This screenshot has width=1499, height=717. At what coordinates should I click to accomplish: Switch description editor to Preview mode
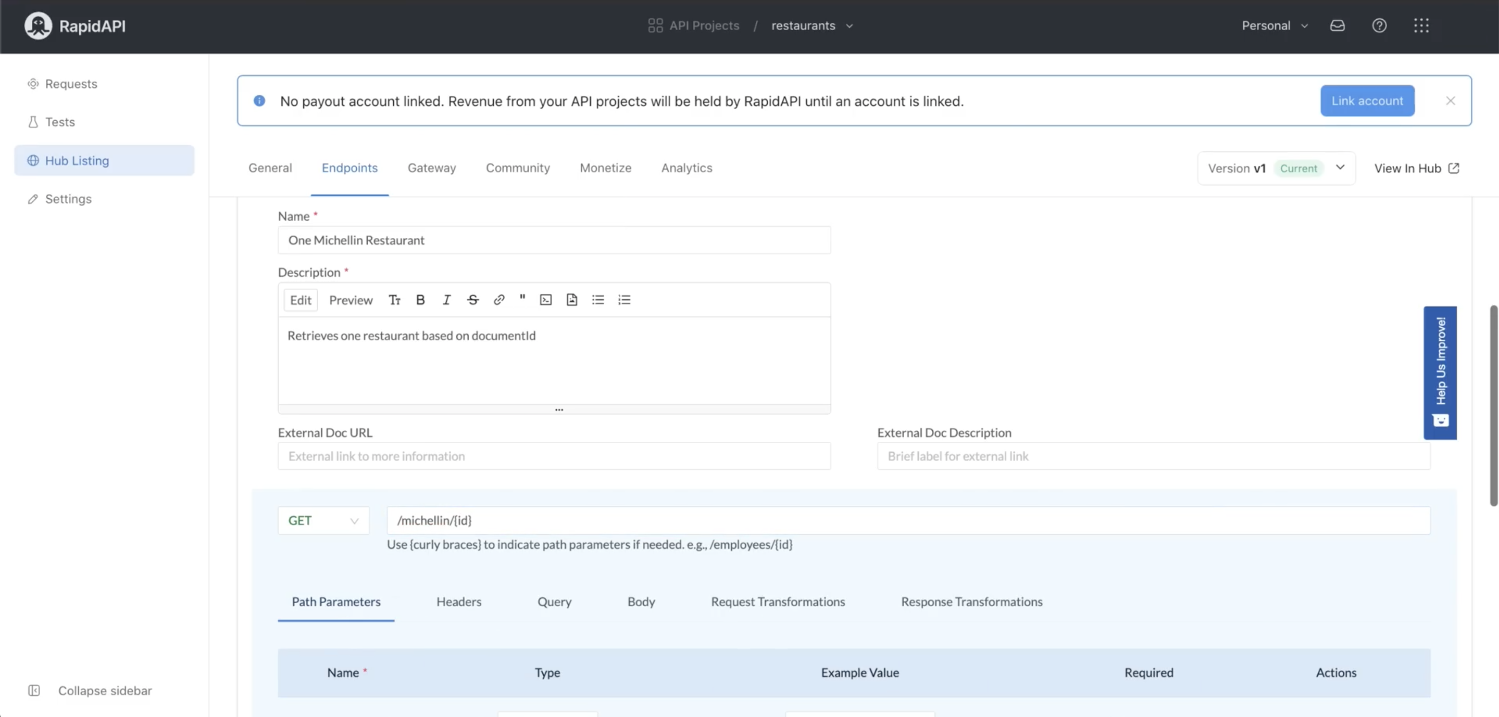(x=351, y=301)
